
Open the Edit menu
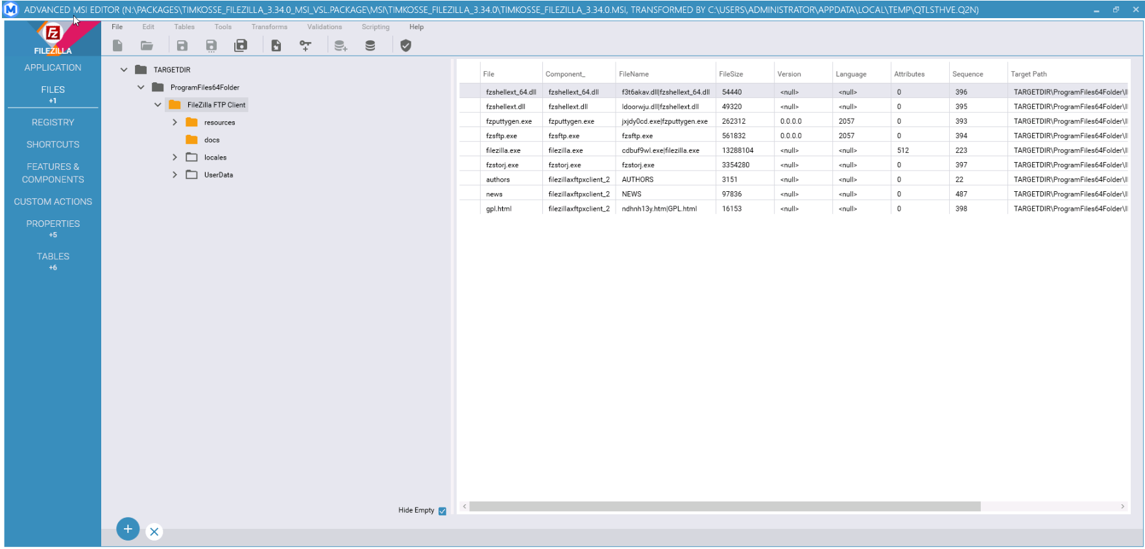click(x=149, y=27)
